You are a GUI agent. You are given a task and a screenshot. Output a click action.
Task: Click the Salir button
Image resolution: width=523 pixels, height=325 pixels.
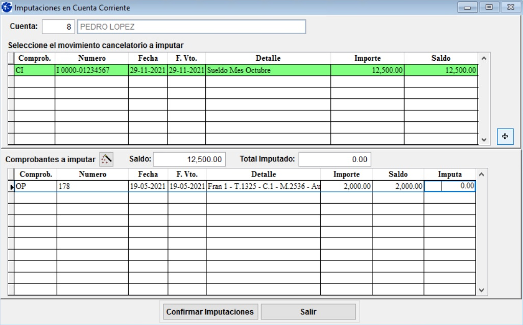[308, 312]
